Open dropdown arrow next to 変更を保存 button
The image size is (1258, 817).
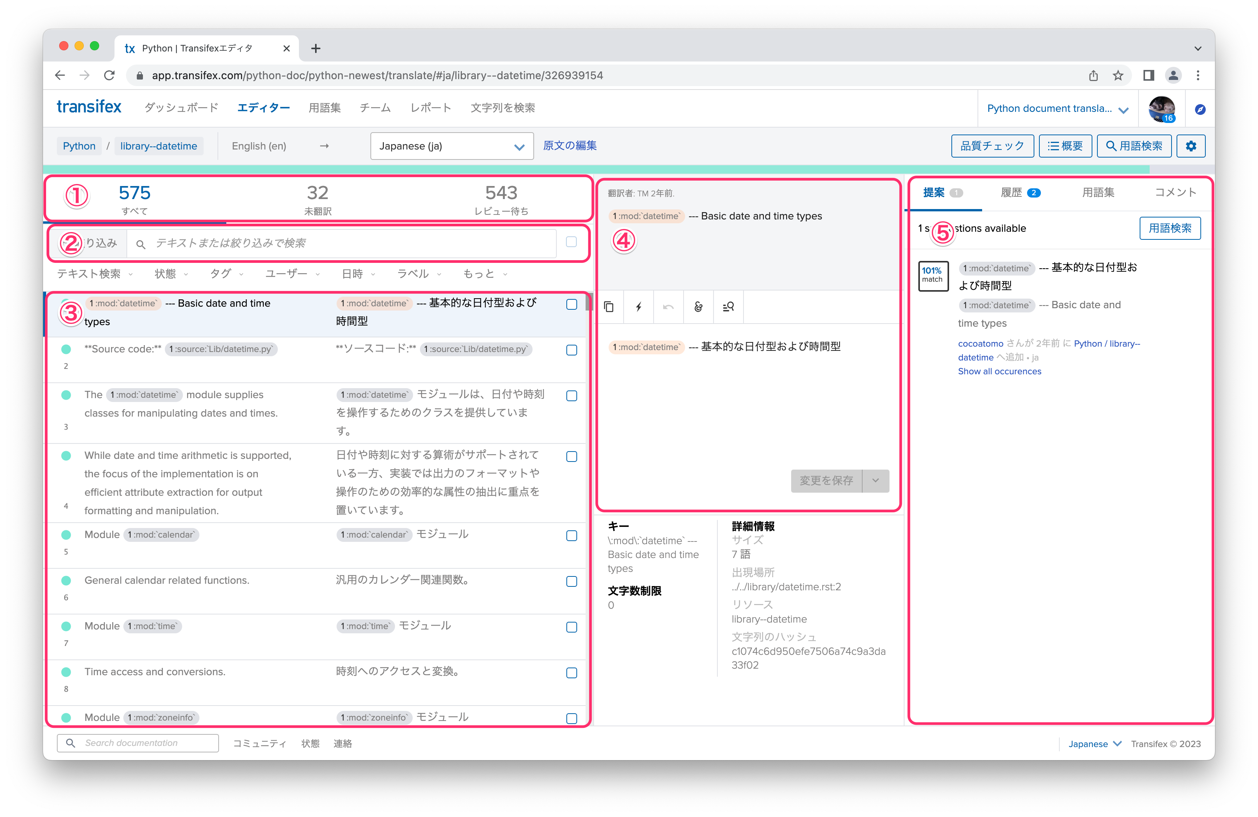(x=875, y=481)
